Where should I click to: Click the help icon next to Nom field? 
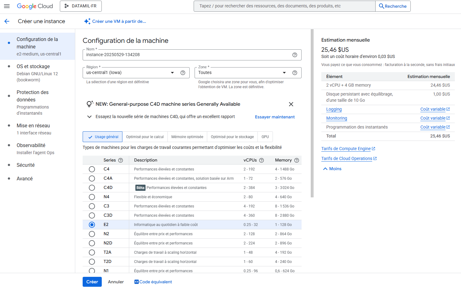click(x=295, y=55)
